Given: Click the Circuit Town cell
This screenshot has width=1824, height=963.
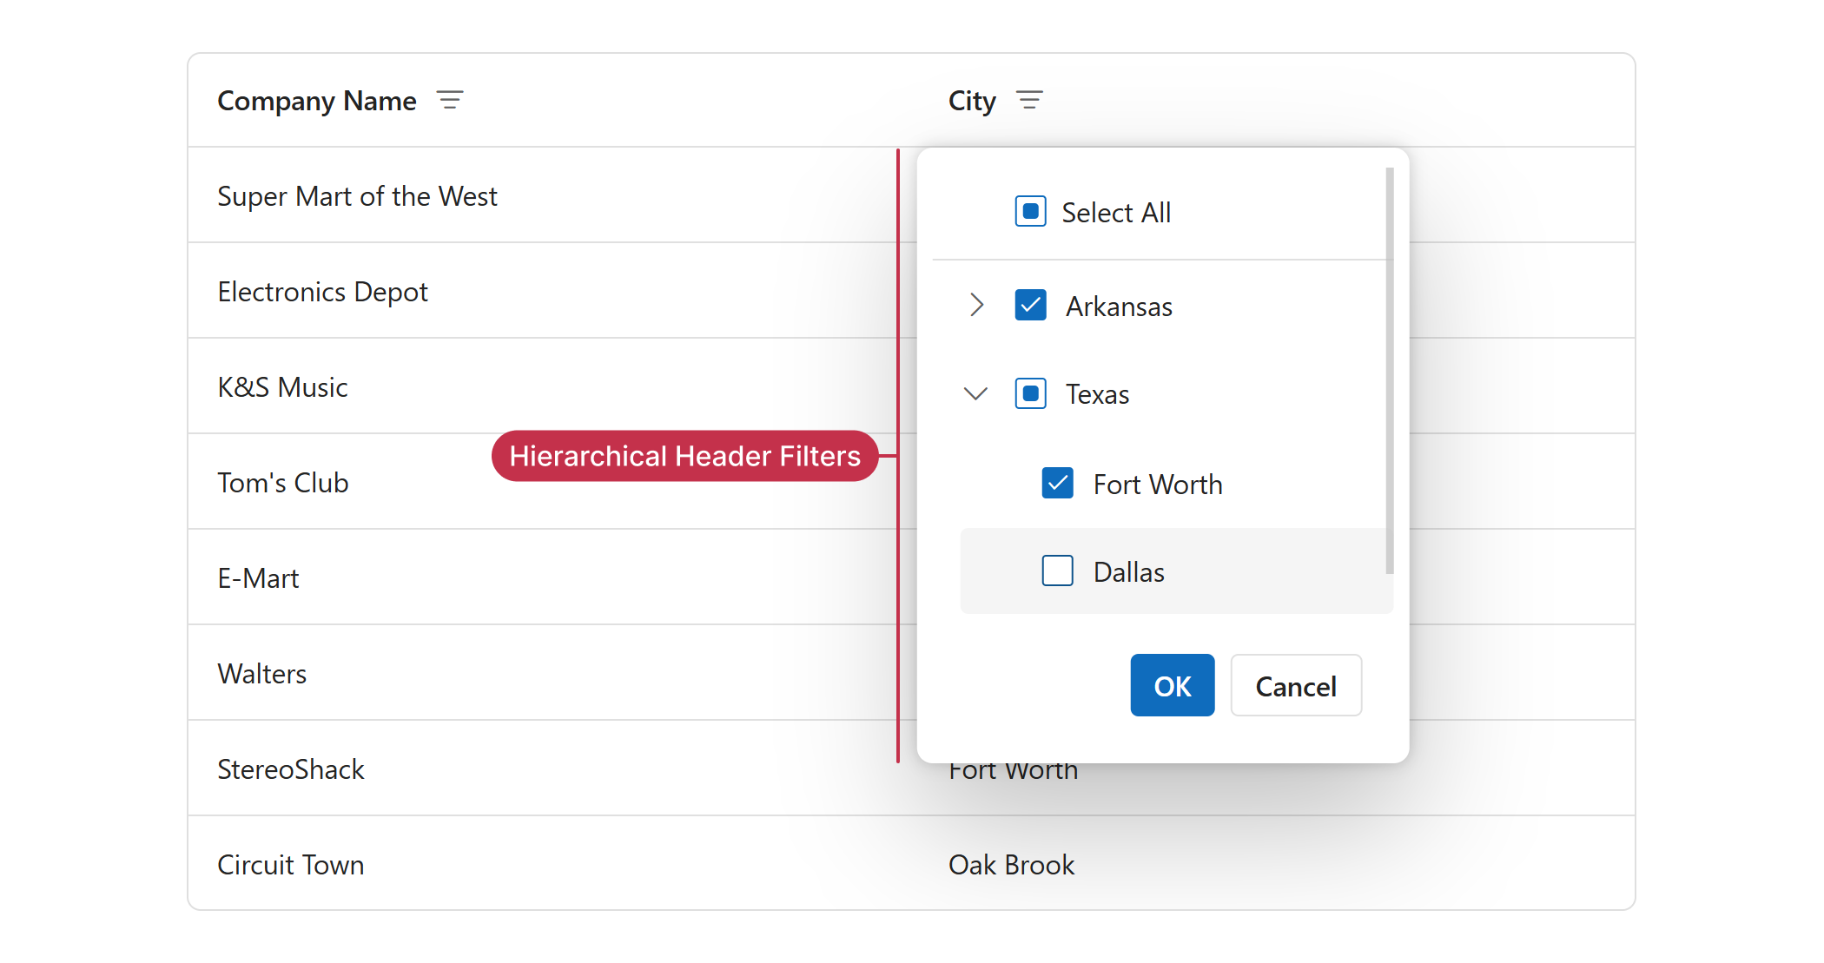Looking at the screenshot, I should [290, 864].
